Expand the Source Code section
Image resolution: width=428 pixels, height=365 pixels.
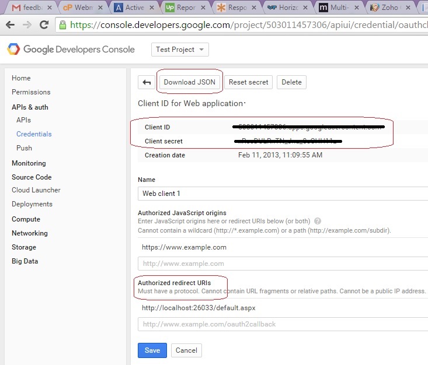point(32,177)
